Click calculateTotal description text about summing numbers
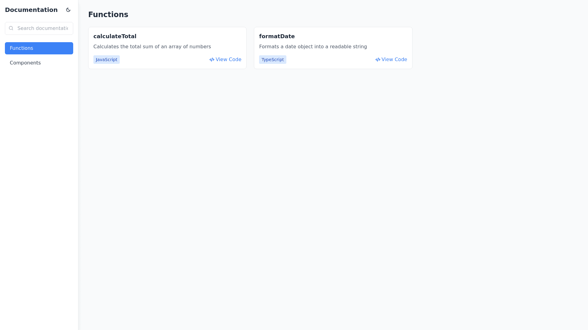The image size is (588, 330). coord(152,47)
